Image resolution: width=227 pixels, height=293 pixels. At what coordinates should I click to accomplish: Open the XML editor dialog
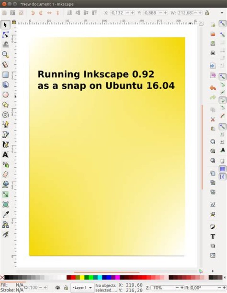212,255
